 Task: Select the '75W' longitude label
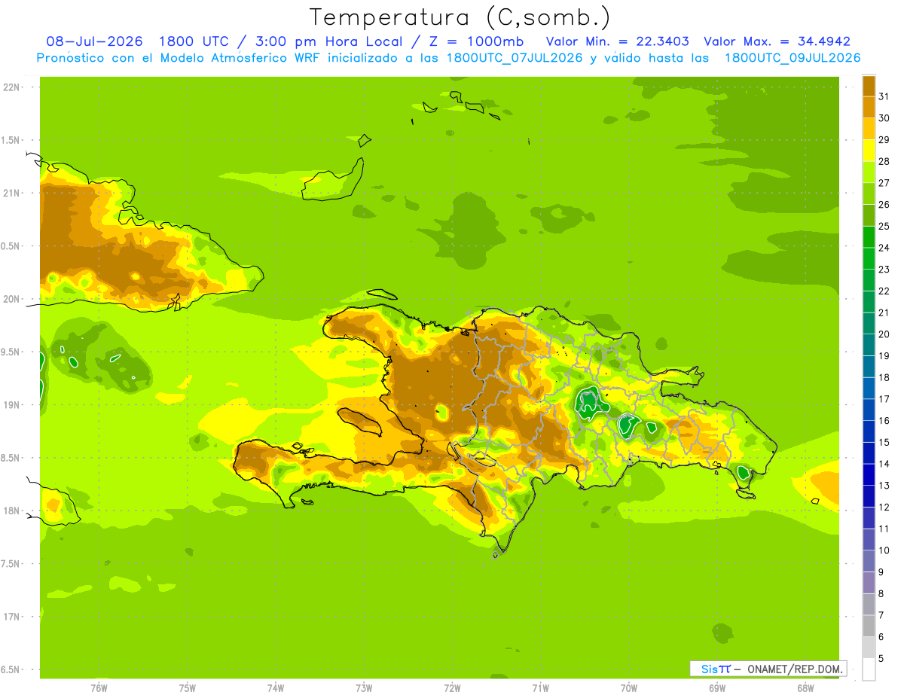pos(188,687)
